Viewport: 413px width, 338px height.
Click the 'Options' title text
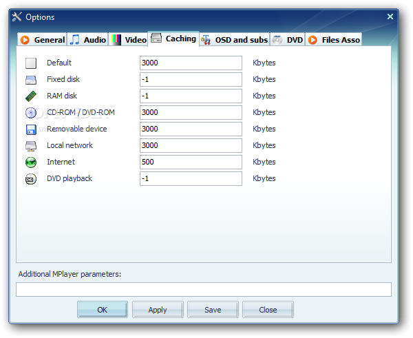pos(40,17)
